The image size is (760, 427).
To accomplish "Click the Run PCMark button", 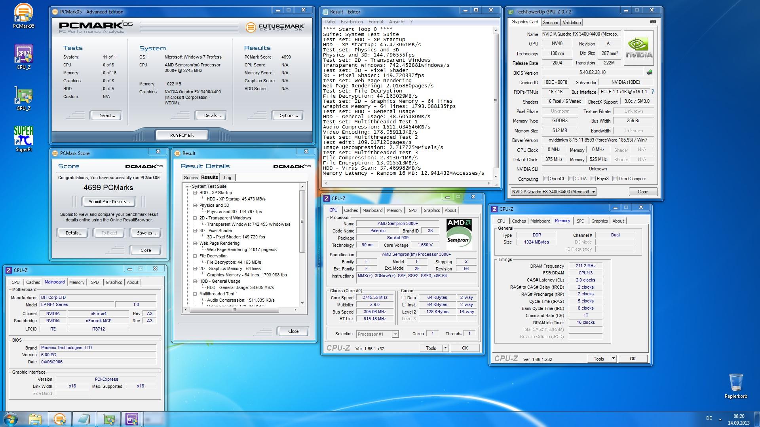I will click(182, 135).
